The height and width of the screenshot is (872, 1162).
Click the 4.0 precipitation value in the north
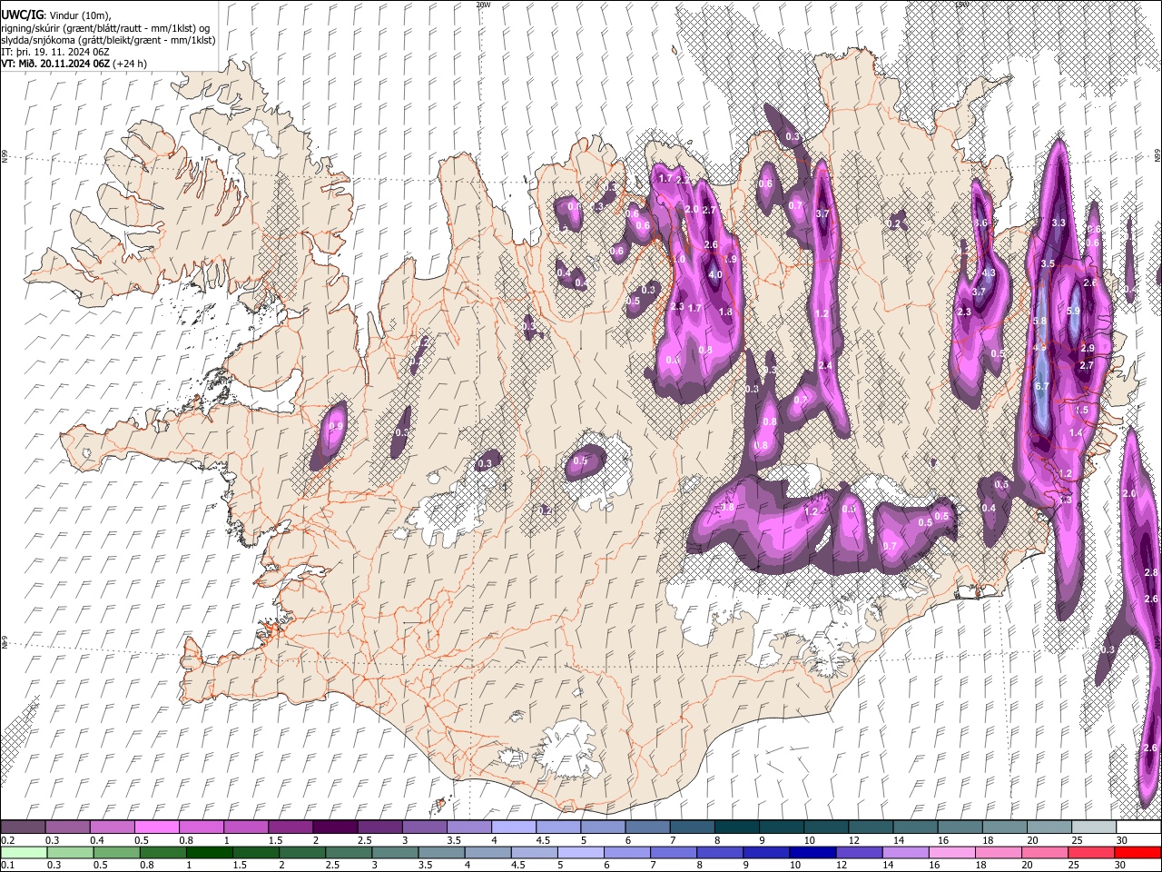[x=714, y=274]
